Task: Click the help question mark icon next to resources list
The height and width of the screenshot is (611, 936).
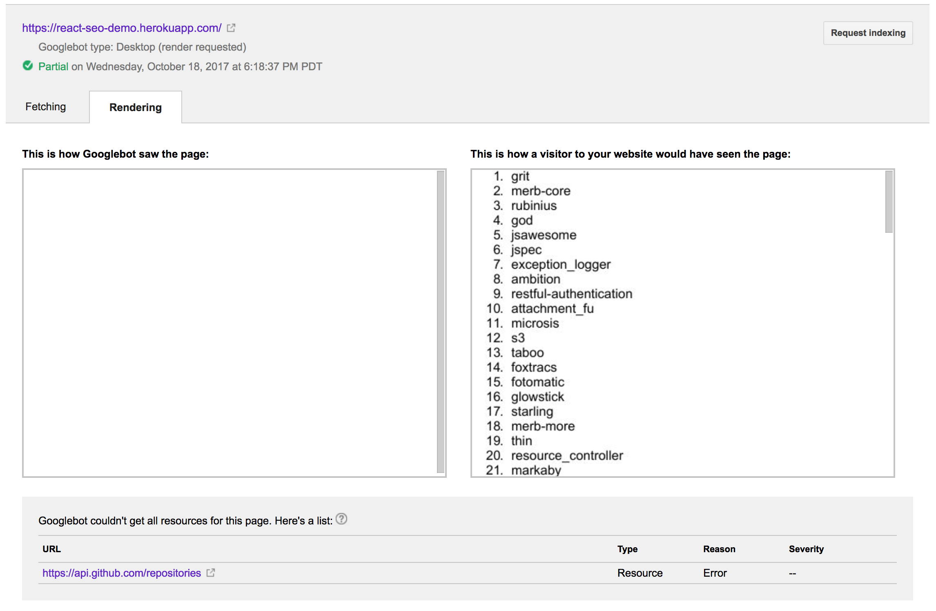Action: [x=341, y=519]
